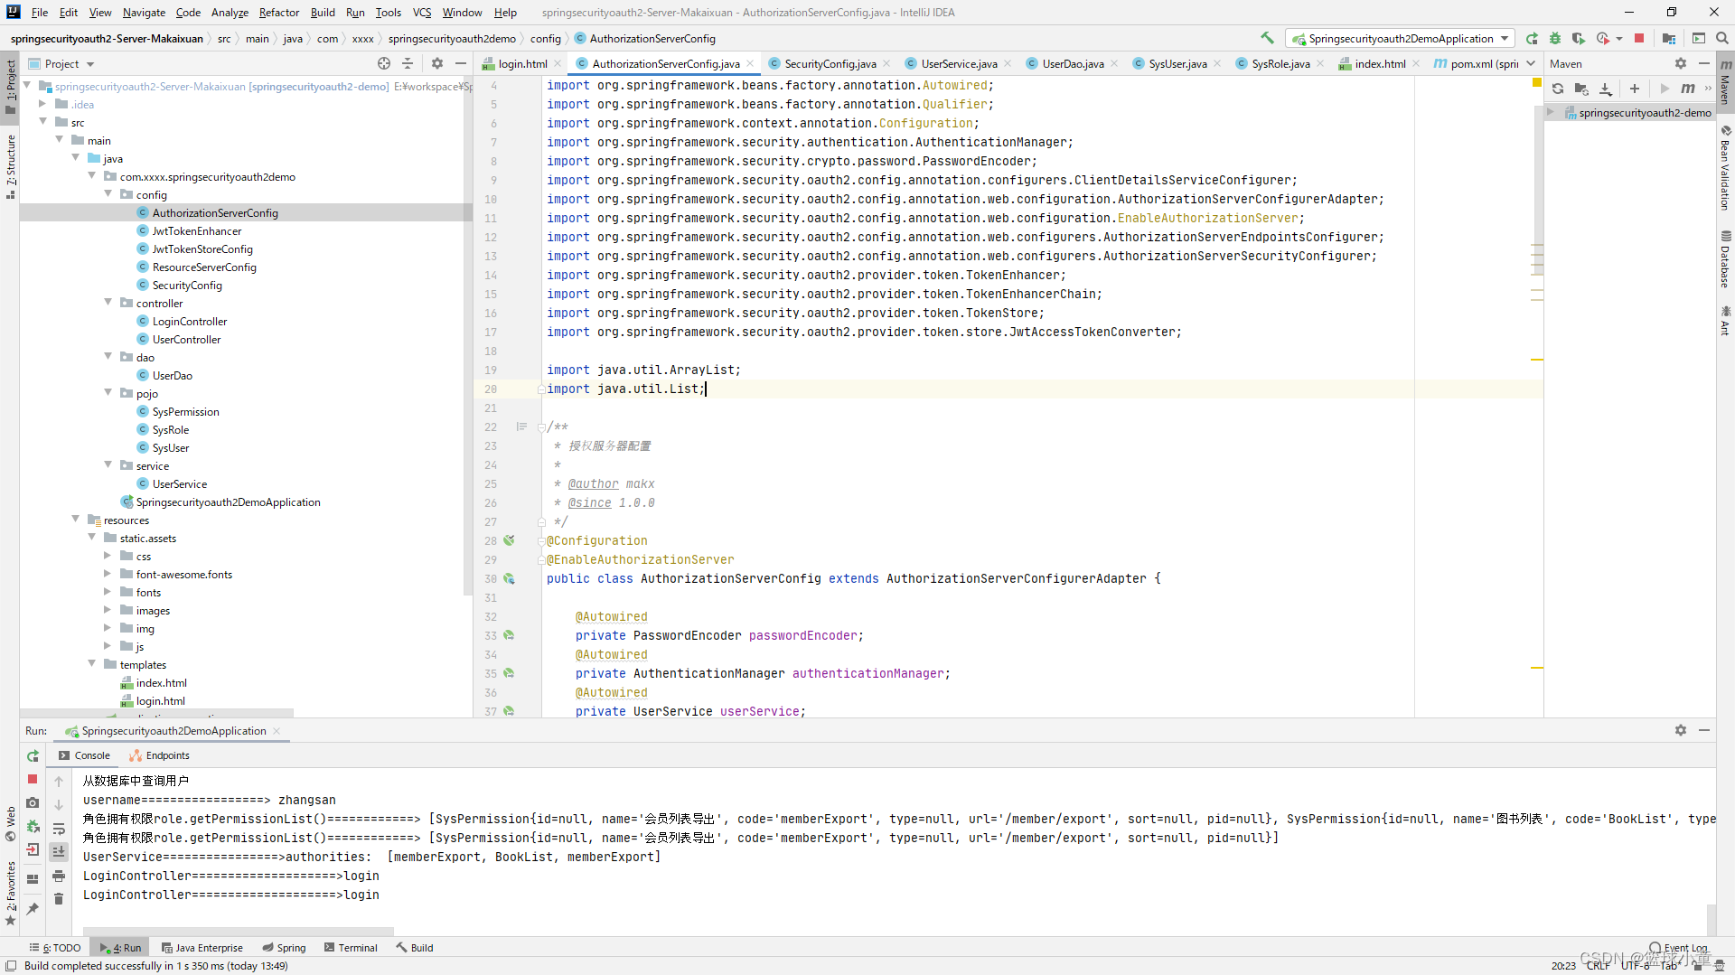Collapse the controller package folder

(108, 303)
